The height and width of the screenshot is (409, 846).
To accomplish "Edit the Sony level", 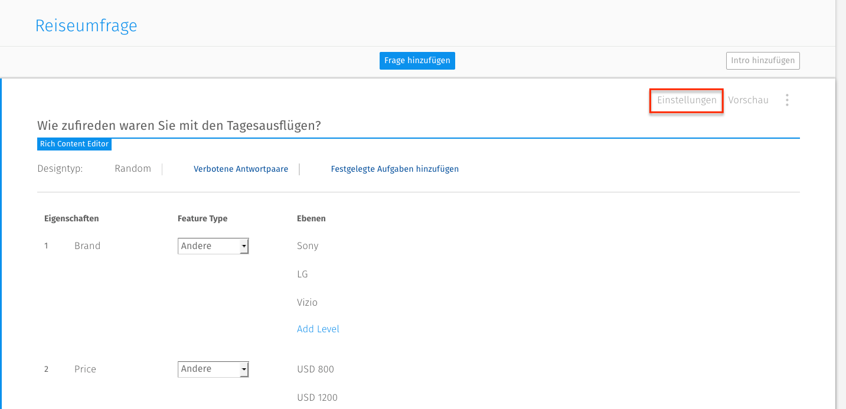I will [x=308, y=246].
